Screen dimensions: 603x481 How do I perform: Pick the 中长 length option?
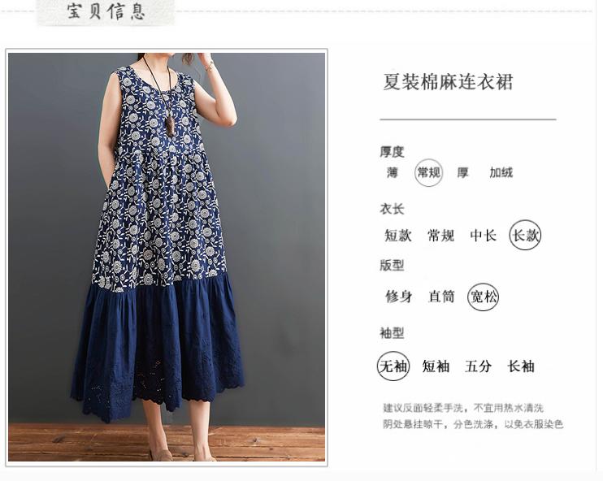coord(483,236)
